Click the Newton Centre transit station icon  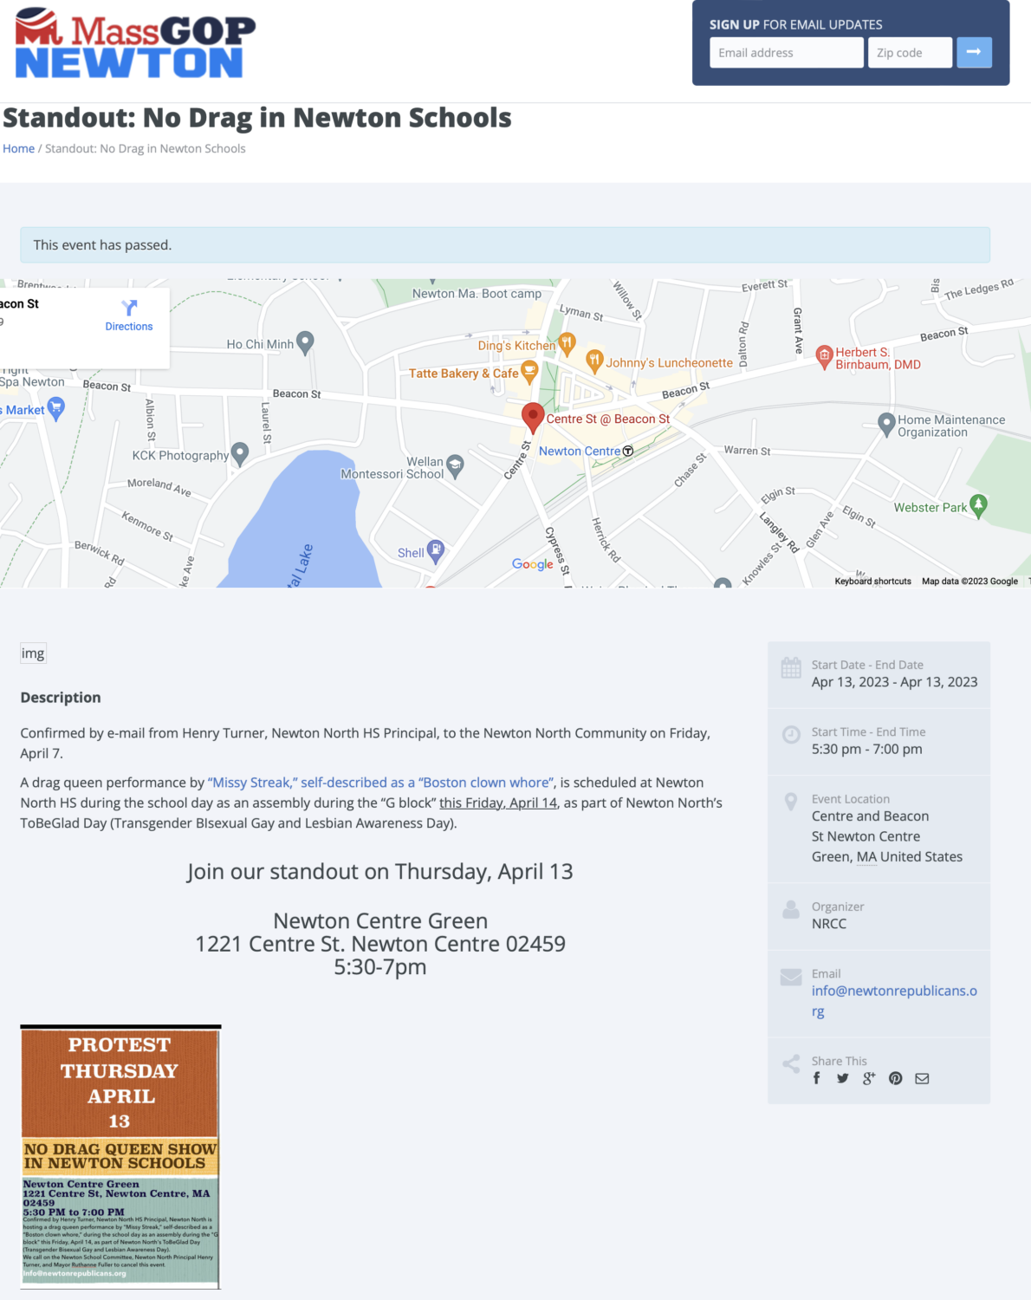click(x=628, y=452)
